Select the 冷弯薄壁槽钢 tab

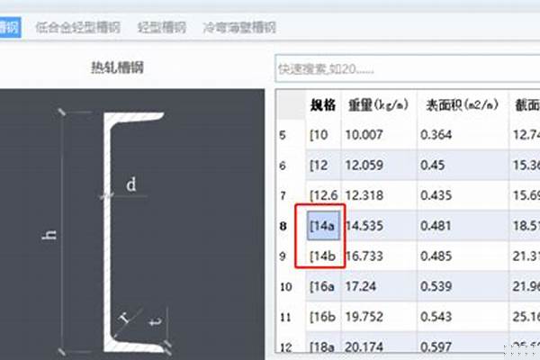tap(239, 28)
